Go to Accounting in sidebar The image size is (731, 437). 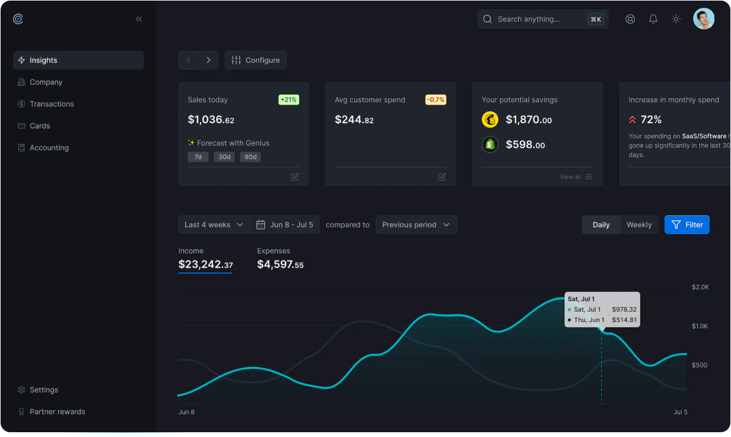pyautogui.click(x=49, y=148)
